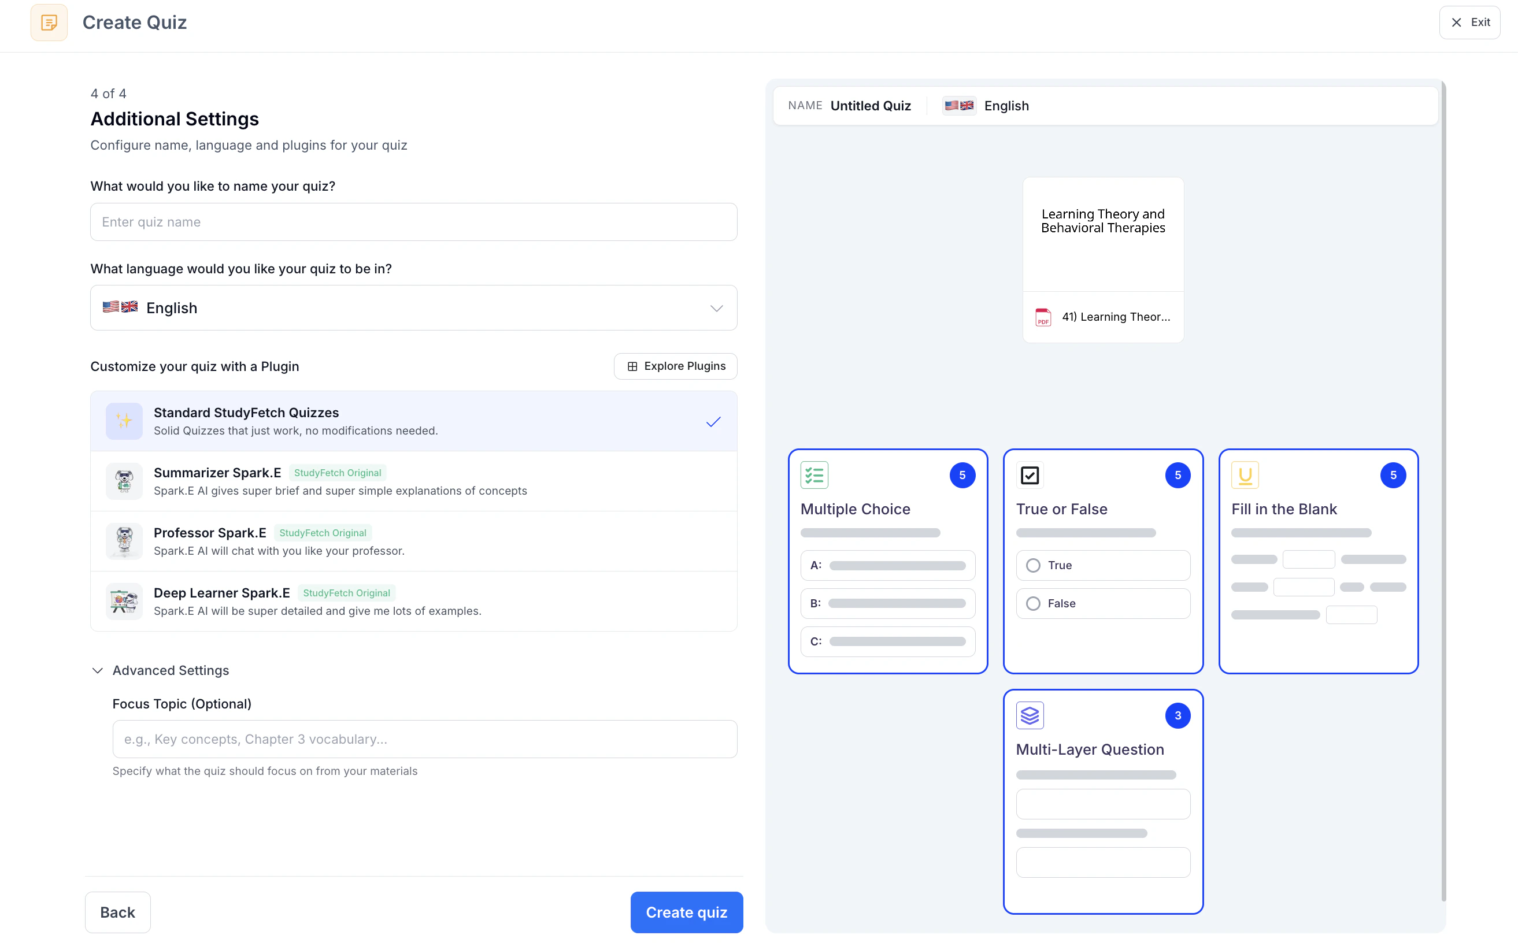Click the Multi-Layer Question layers icon

(x=1030, y=715)
